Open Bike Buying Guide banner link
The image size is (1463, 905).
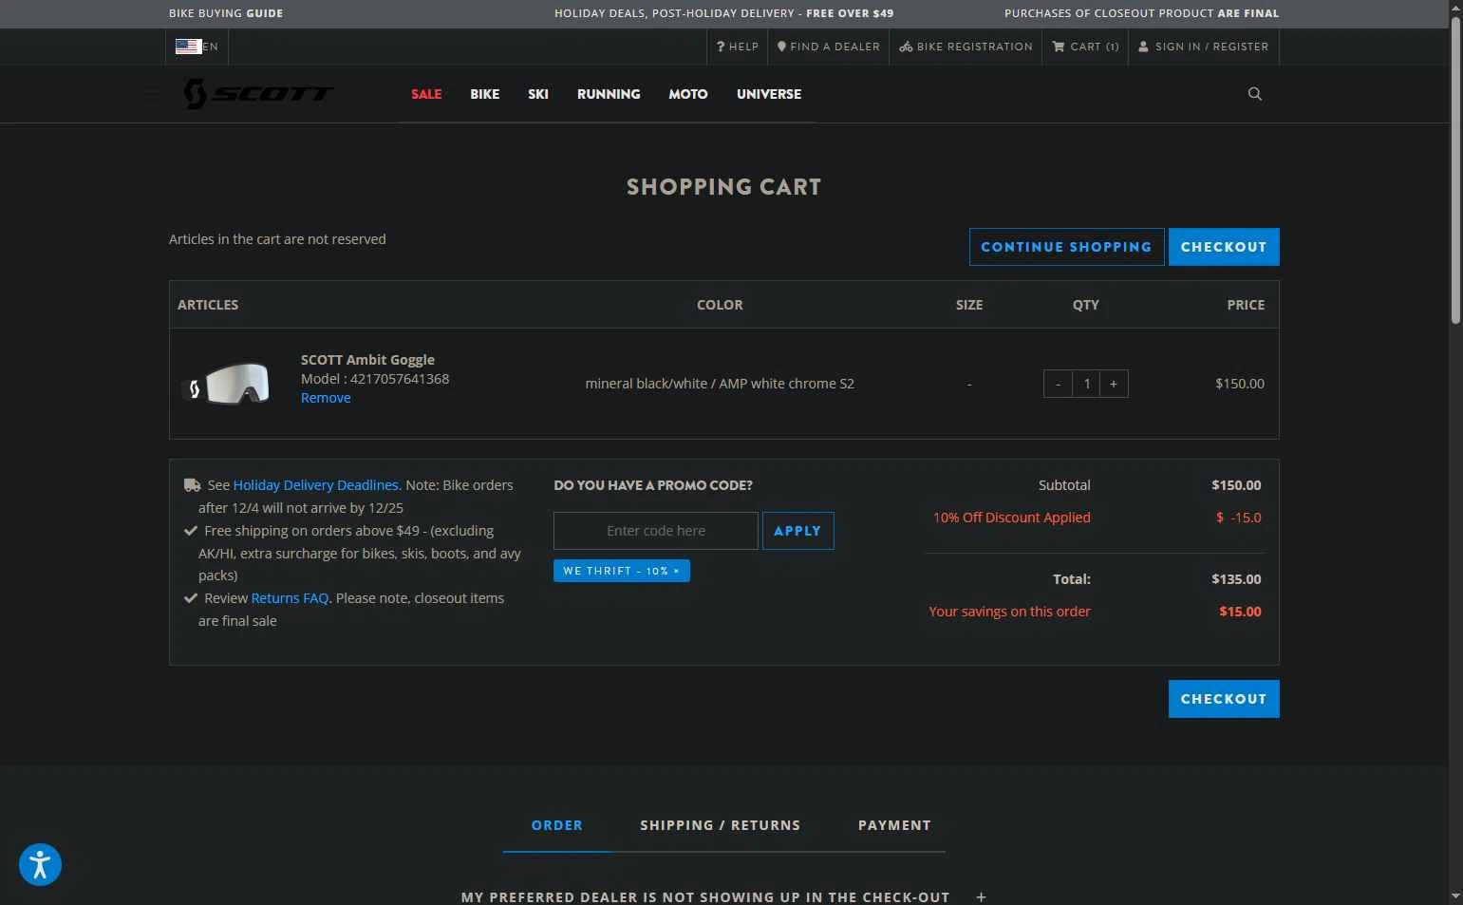click(x=226, y=13)
